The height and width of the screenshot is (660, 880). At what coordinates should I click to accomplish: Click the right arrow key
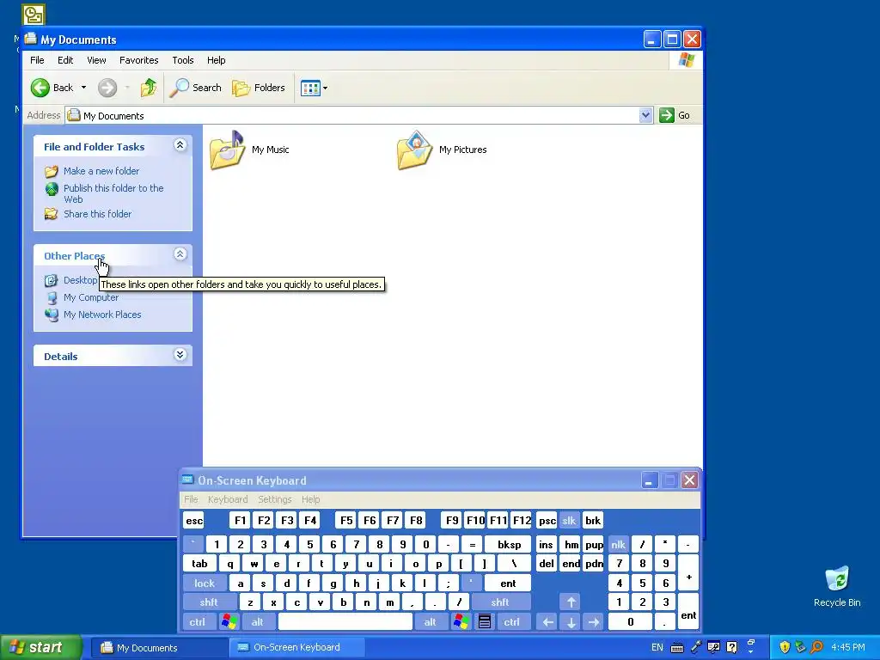coord(594,622)
